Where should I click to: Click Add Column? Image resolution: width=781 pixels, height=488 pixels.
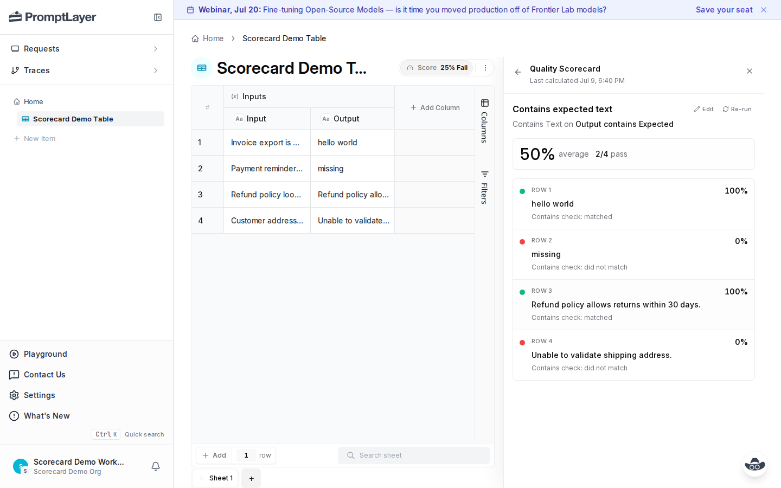pyautogui.click(x=435, y=107)
